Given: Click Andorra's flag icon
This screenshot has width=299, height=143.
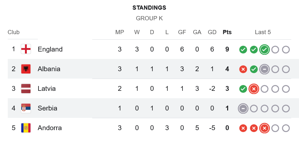Looking at the screenshot, I should click(x=26, y=128).
